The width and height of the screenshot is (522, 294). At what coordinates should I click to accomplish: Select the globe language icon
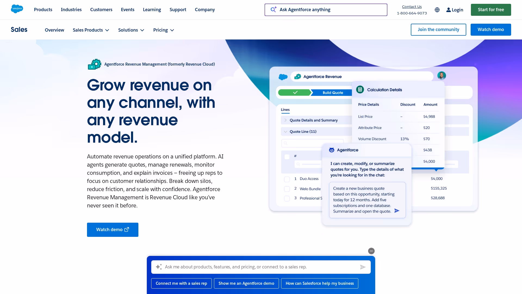437,10
